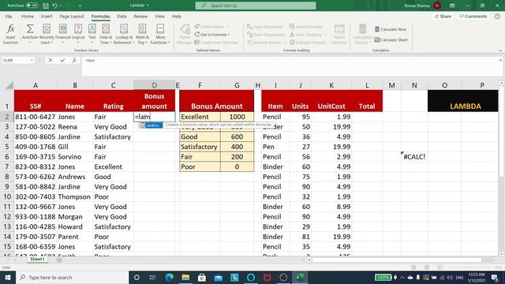Click Calculate Now

(x=391, y=29)
